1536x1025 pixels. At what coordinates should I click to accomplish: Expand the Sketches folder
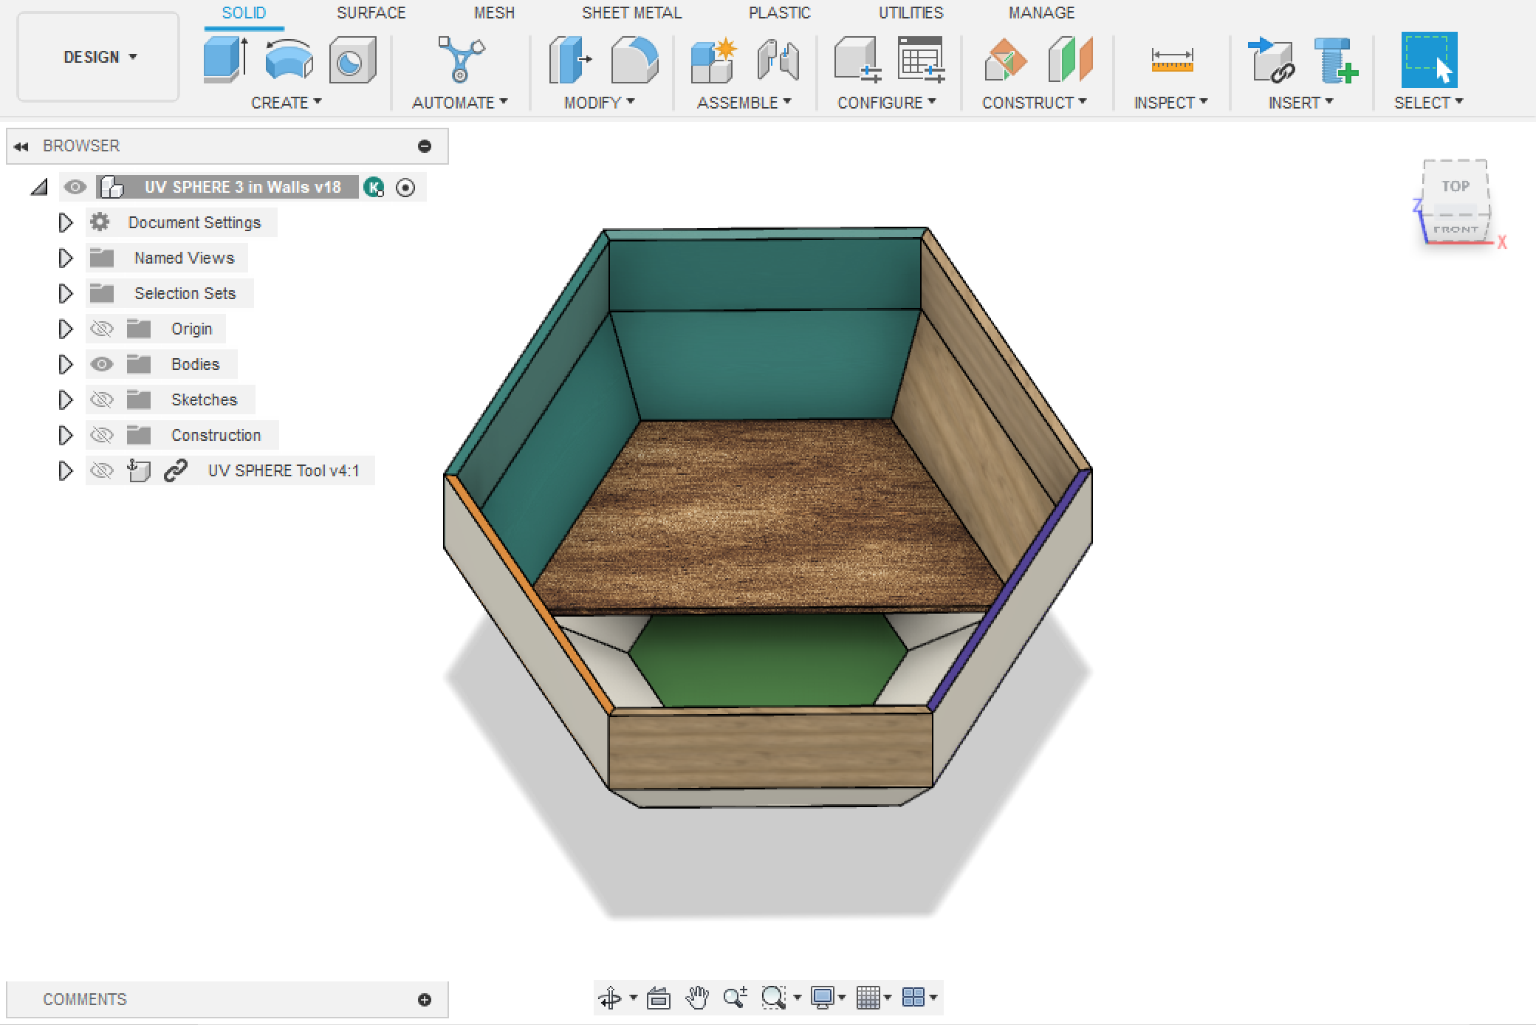66,400
